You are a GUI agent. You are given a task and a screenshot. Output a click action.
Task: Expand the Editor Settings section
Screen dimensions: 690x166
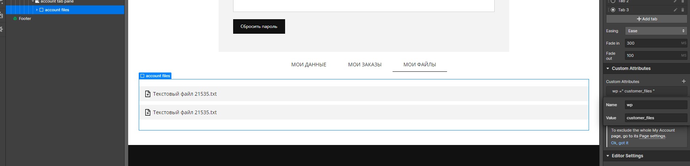tap(608, 156)
